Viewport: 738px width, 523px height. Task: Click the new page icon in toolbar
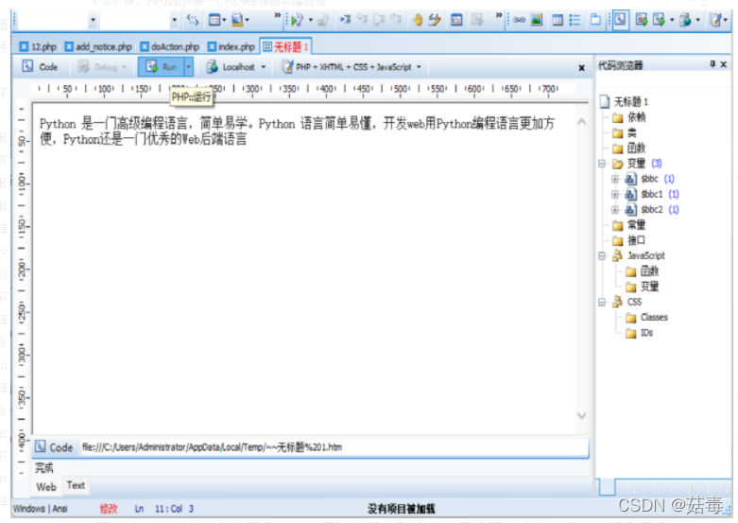pyautogui.click(x=596, y=20)
